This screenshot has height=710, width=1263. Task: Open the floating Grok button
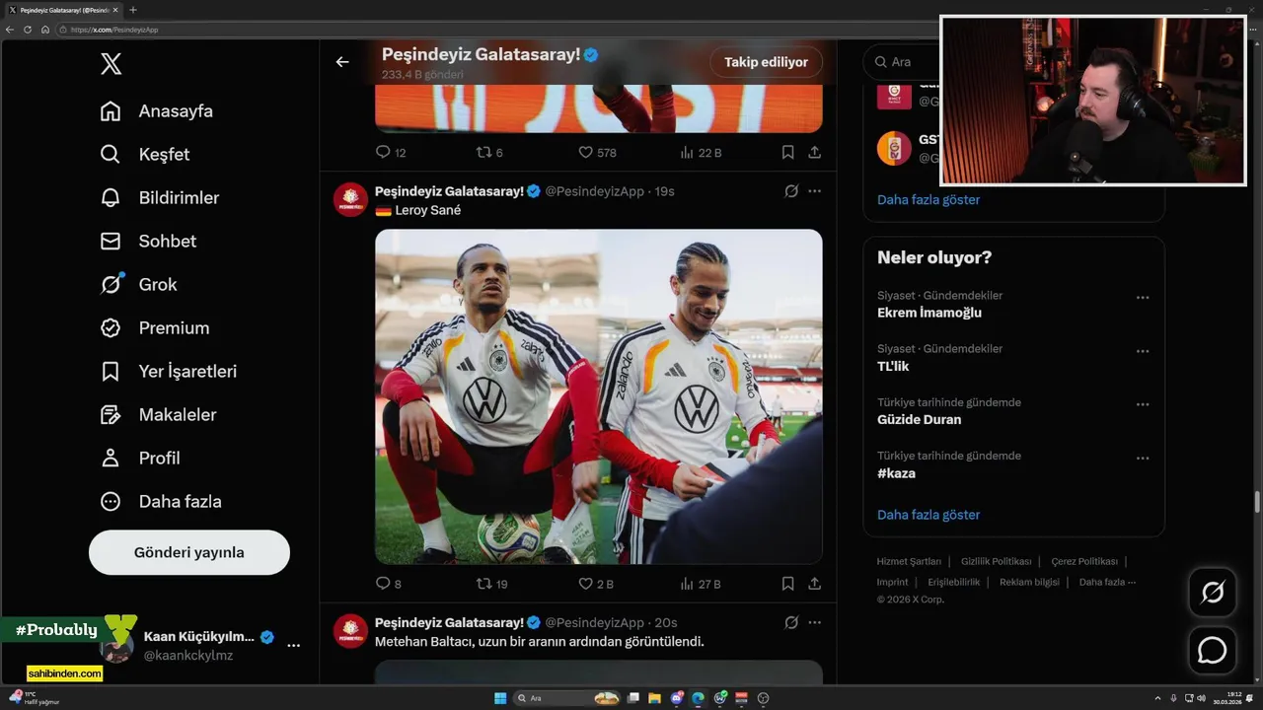[1212, 593]
